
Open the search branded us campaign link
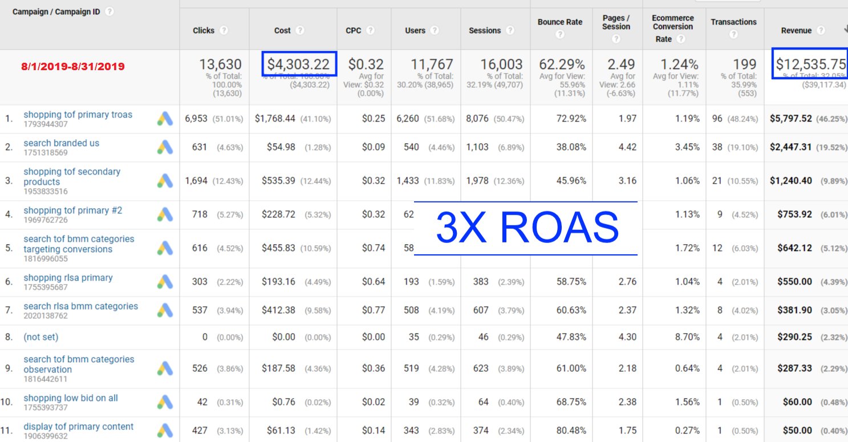[61, 143]
